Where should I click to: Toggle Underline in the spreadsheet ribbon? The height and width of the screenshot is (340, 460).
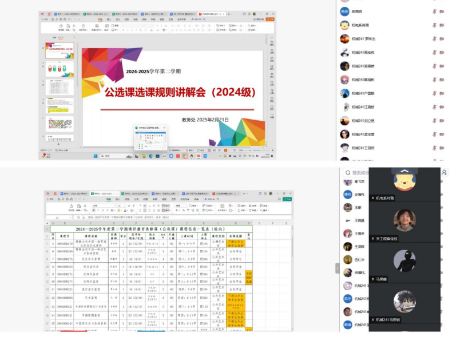click(x=102, y=210)
